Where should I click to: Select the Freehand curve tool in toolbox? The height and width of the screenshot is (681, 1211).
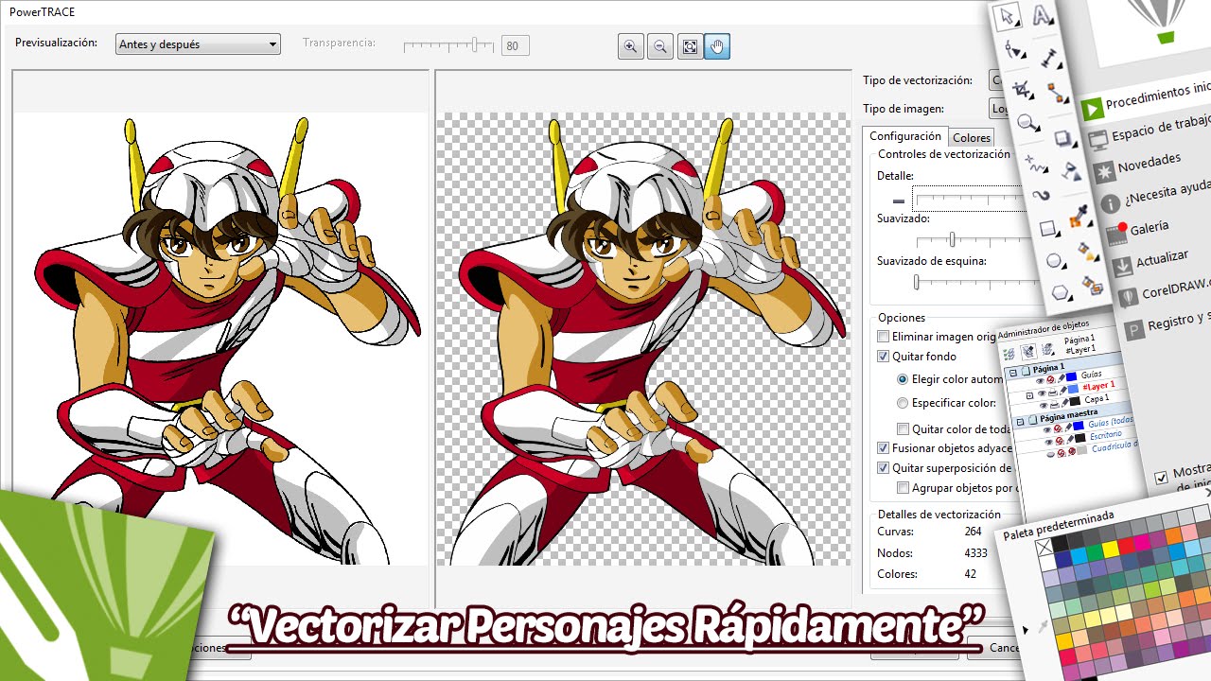1035,163
